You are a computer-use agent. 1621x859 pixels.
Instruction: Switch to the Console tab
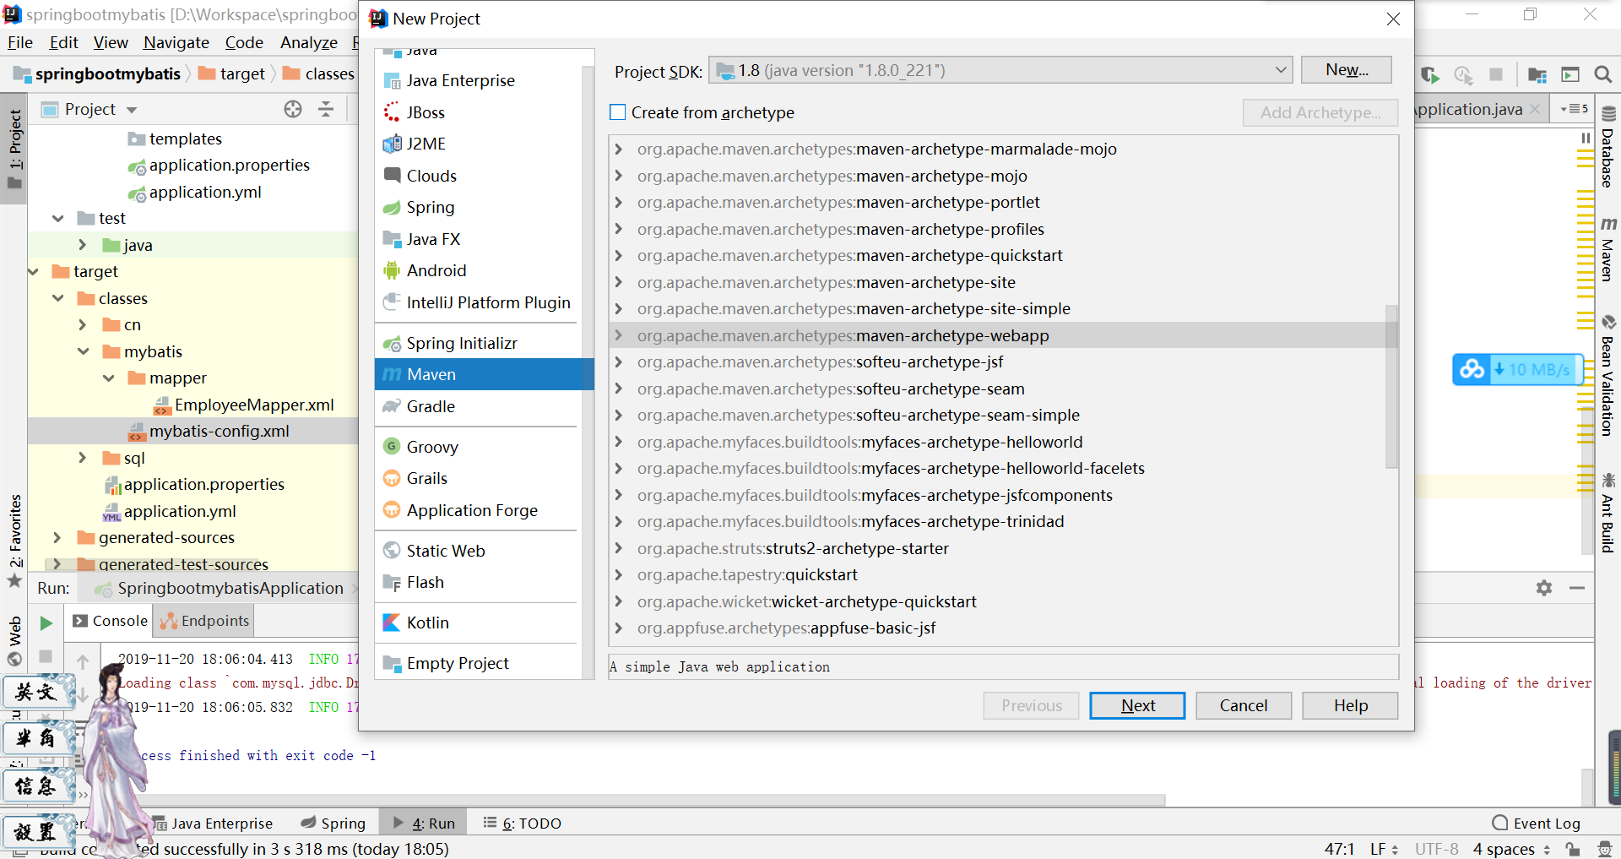pos(111,621)
